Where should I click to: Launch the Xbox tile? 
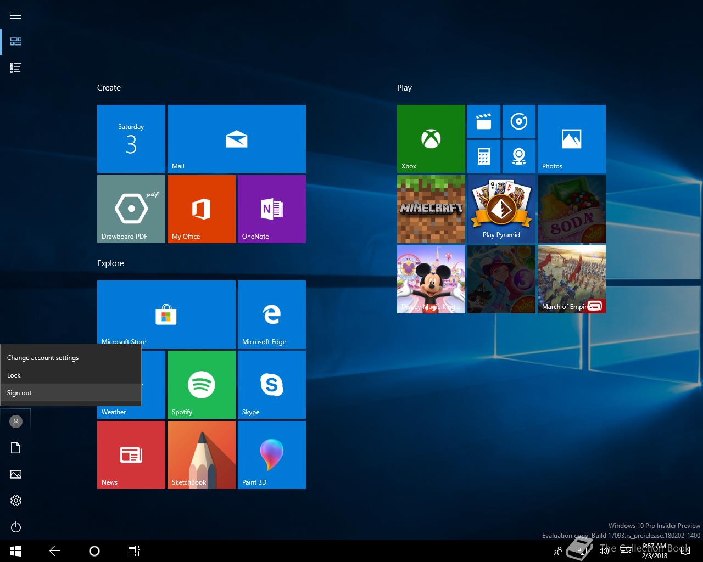pos(431,139)
